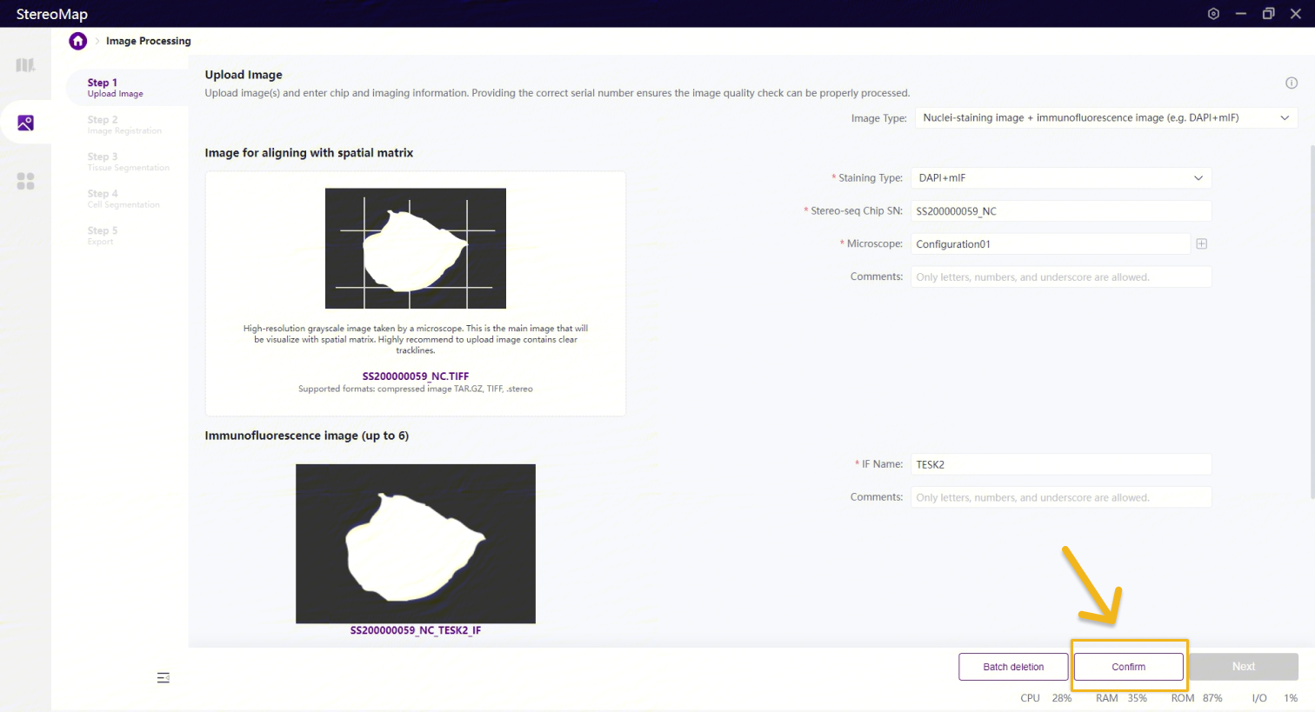Edit the IF Name field containing TESK2
The height and width of the screenshot is (712, 1315).
pyautogui.click(x=1060, y=464)
